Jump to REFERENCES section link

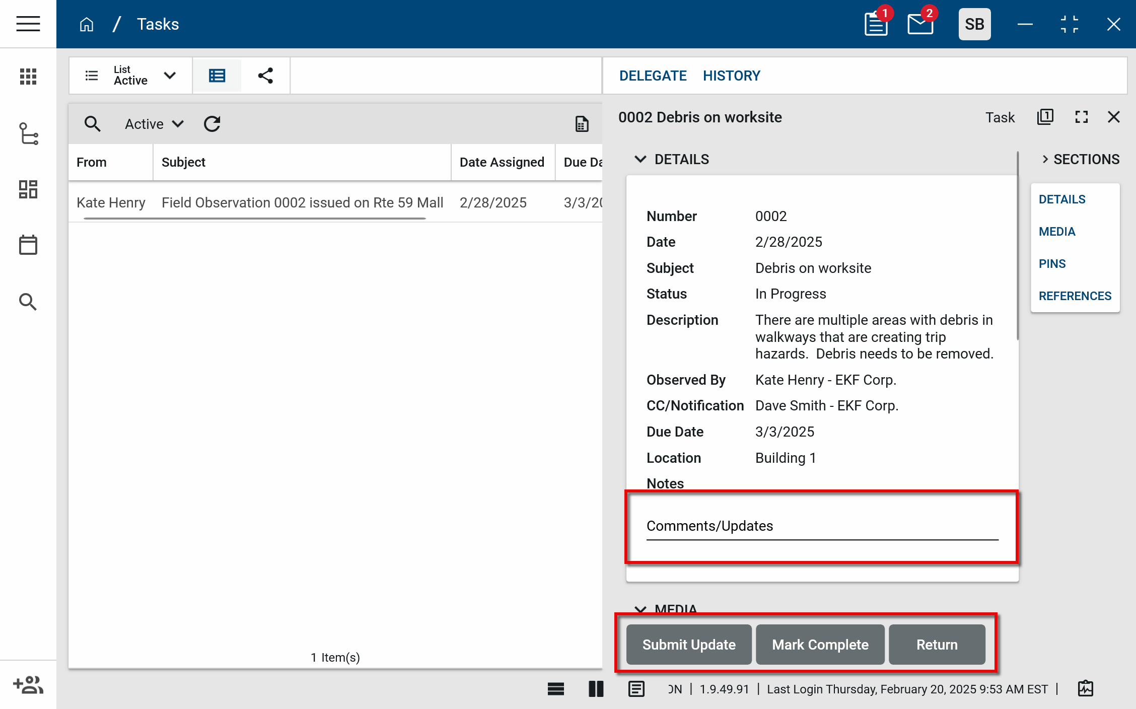(1075, 296)
